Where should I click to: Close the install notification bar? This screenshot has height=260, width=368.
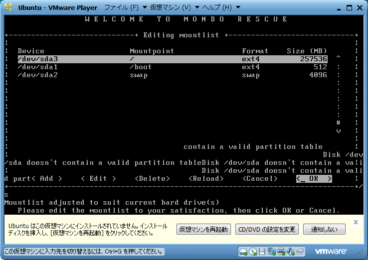point(356,222)
